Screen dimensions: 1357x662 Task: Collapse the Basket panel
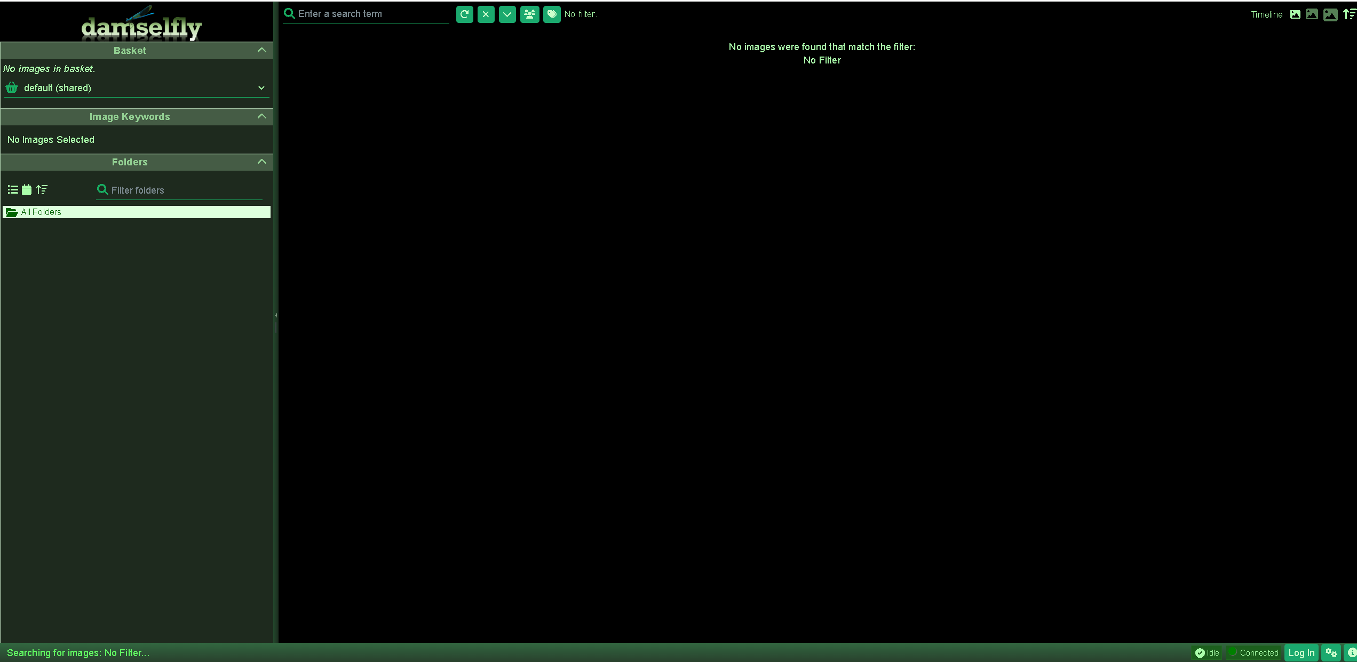[261, 50]
